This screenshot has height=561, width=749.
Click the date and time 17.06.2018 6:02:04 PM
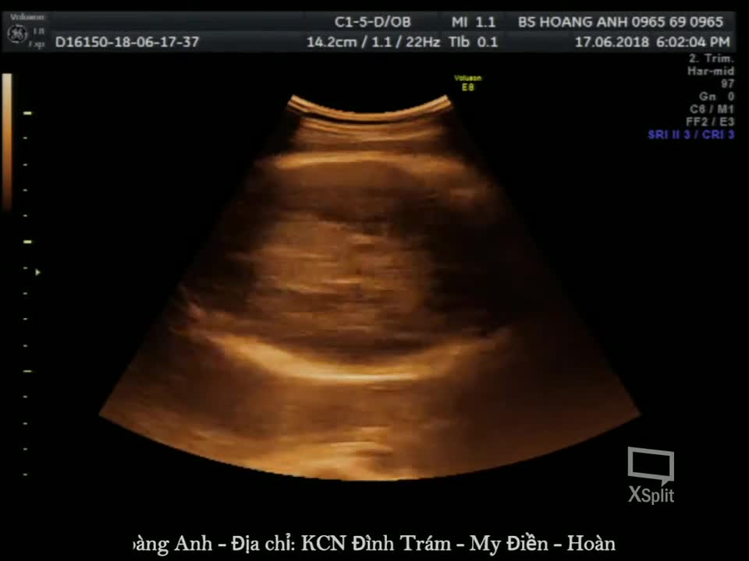(x=652, y=42)
